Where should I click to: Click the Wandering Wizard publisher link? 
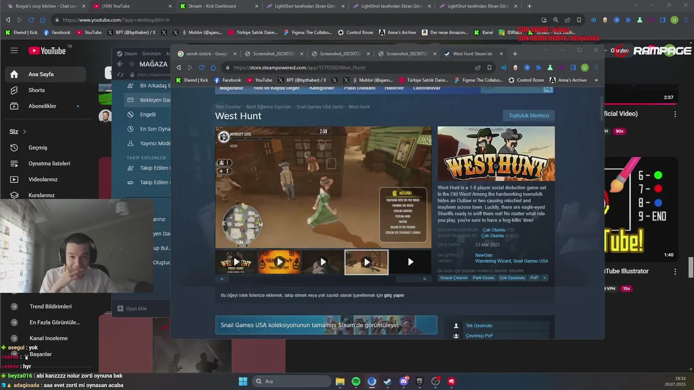493,261
